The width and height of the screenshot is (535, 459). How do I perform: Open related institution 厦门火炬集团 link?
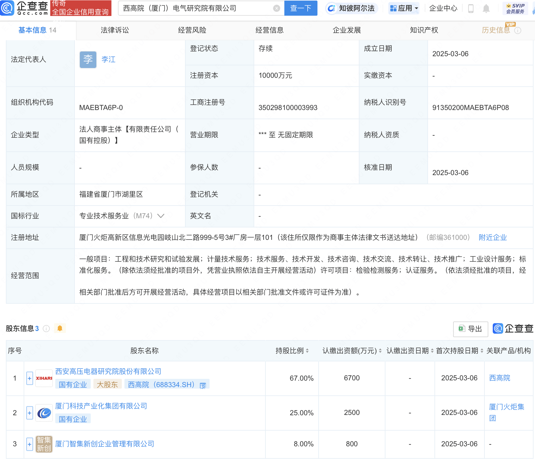507,413
